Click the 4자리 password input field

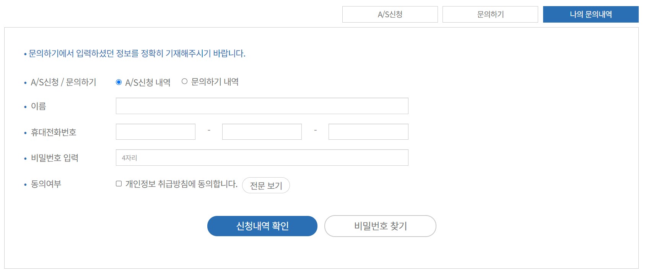coord(262,157)
